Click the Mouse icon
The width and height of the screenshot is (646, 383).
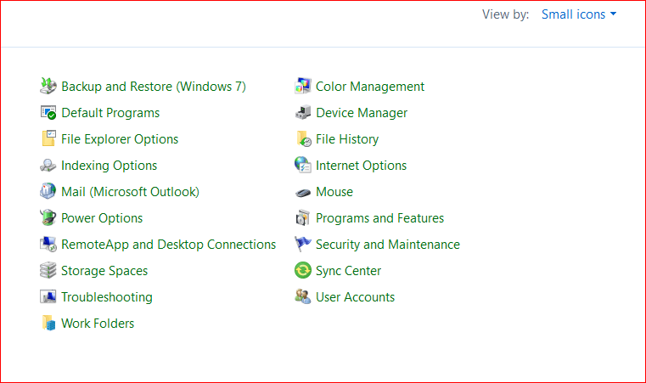point(303,192)
